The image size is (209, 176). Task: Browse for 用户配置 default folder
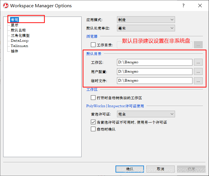point(198,71)
